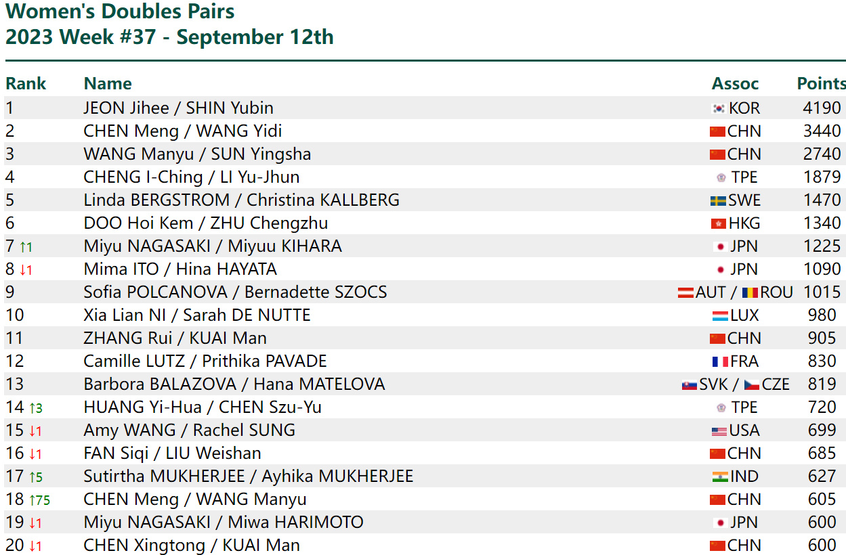This screenshot has width=846, height=555.
Task: Click the Austria flag beside AUT
Action: coord(686,292)
